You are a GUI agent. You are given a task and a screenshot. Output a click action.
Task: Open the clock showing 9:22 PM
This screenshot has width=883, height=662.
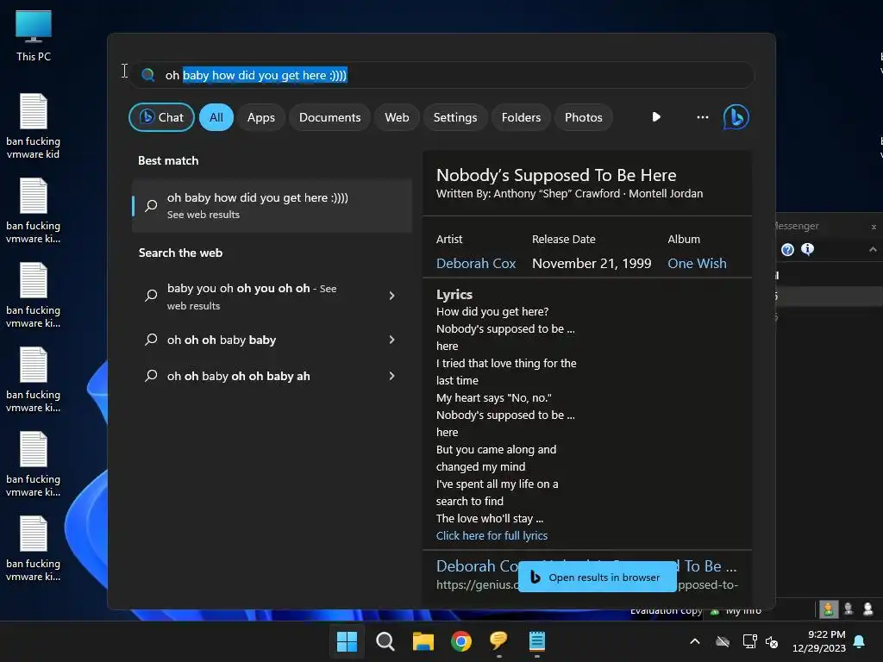pos(819,641)
